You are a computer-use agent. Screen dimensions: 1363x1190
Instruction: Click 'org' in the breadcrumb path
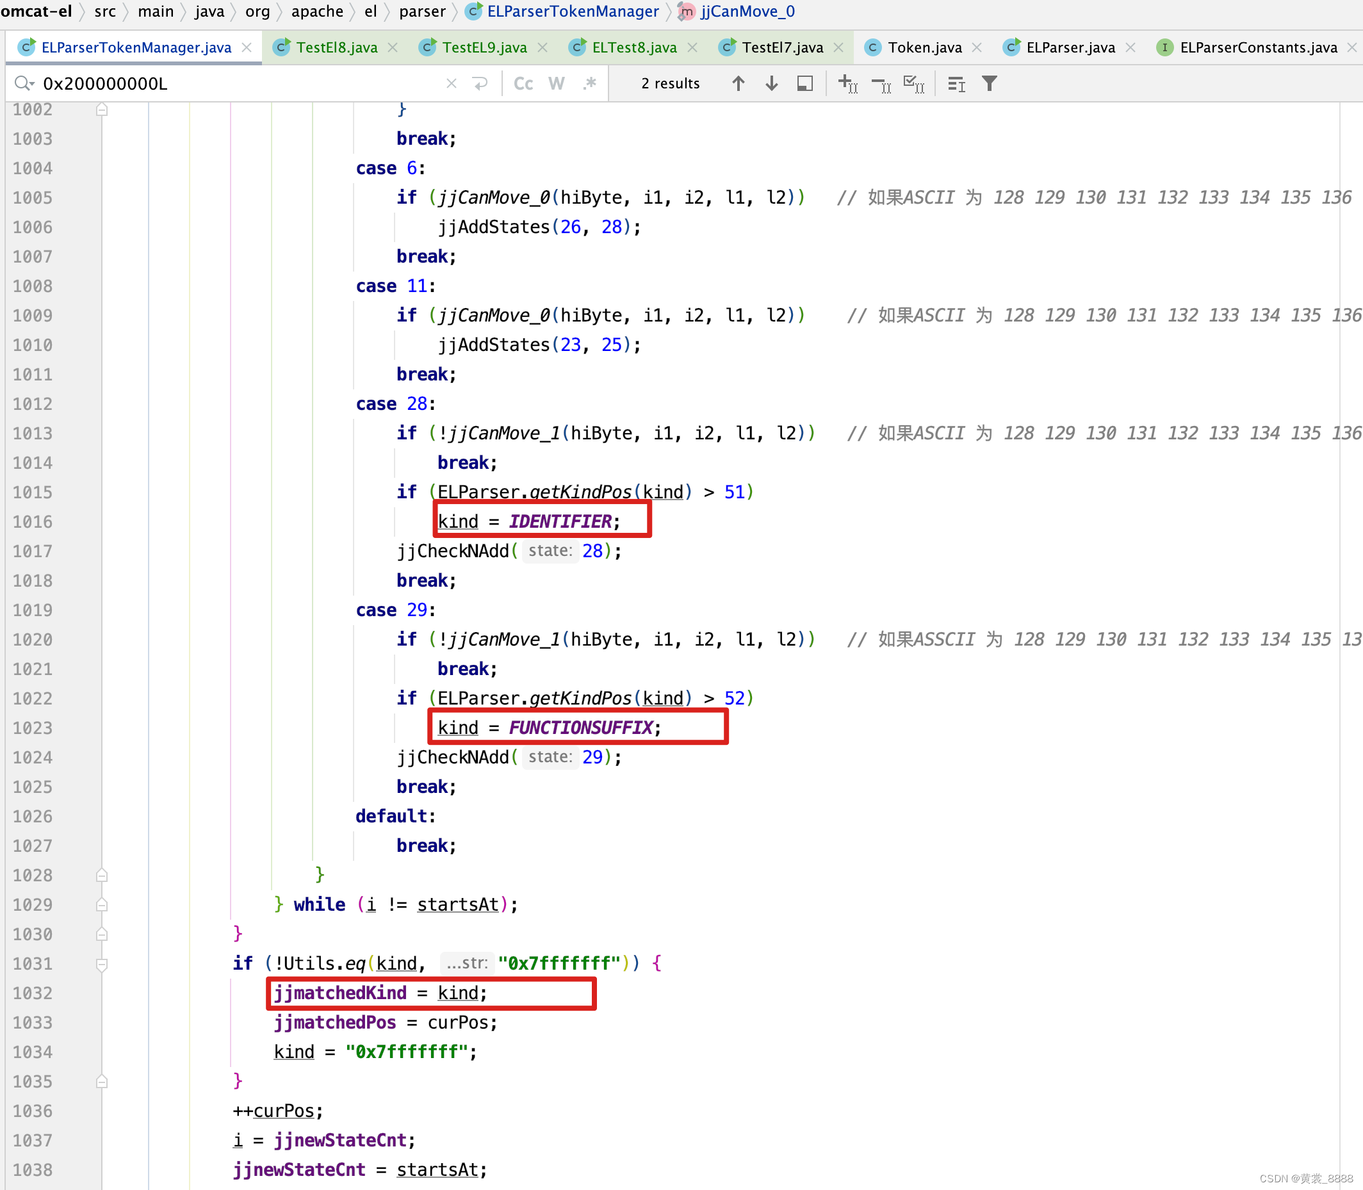(x=257, y=12)
